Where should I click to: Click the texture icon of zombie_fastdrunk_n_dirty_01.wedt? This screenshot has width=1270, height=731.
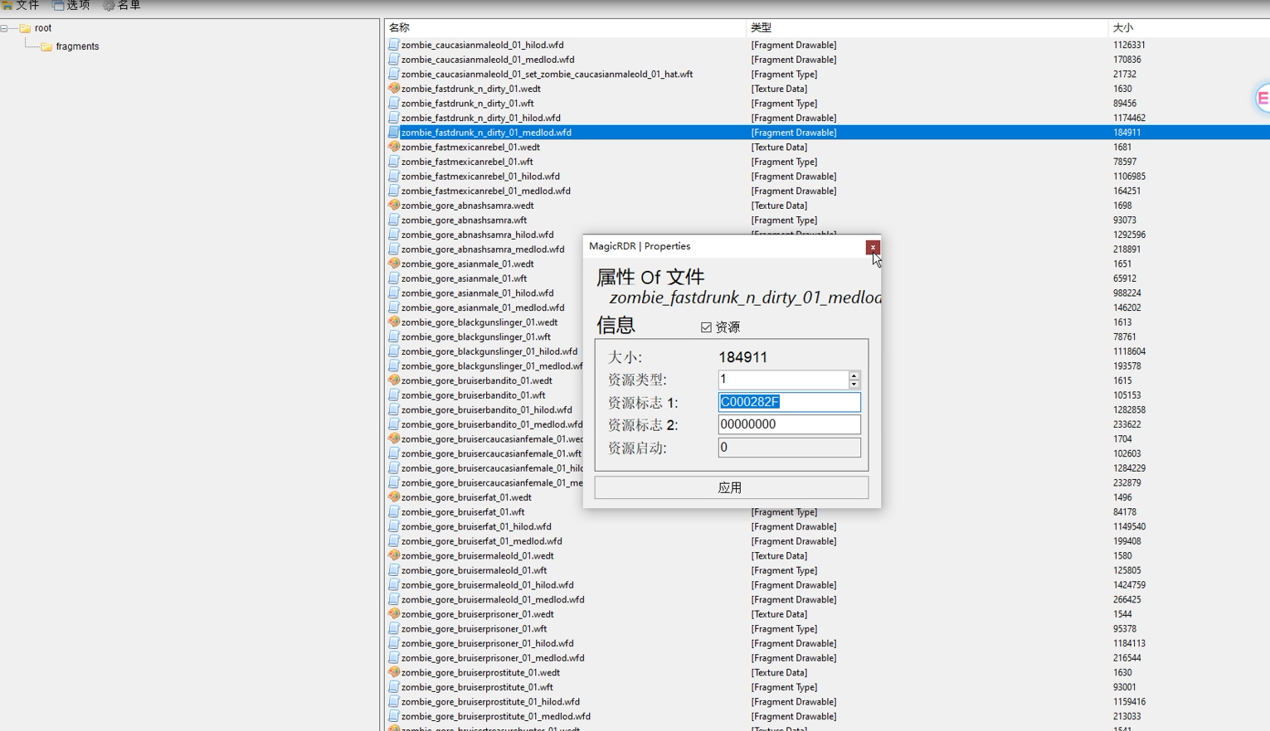[x=394, y=89]
